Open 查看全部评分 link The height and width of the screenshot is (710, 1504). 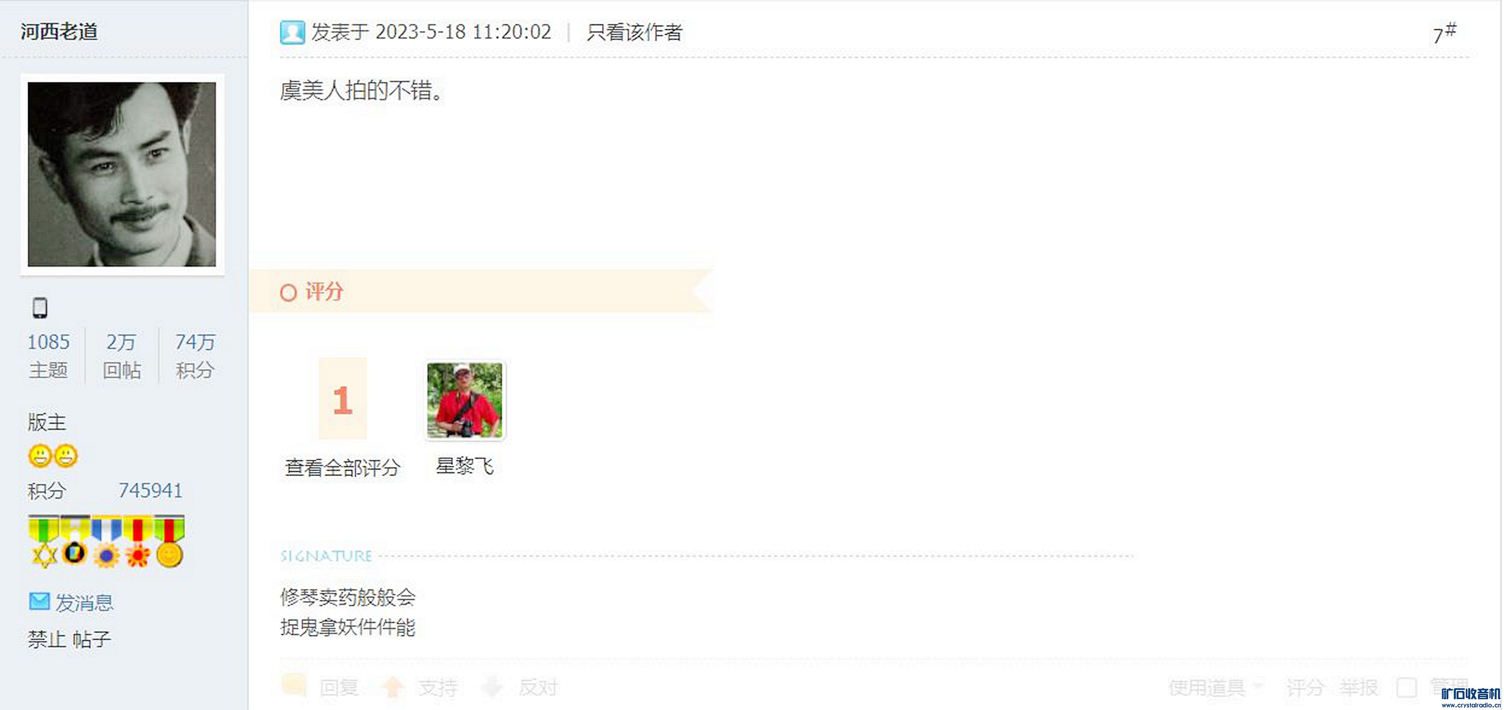[342, 467]
